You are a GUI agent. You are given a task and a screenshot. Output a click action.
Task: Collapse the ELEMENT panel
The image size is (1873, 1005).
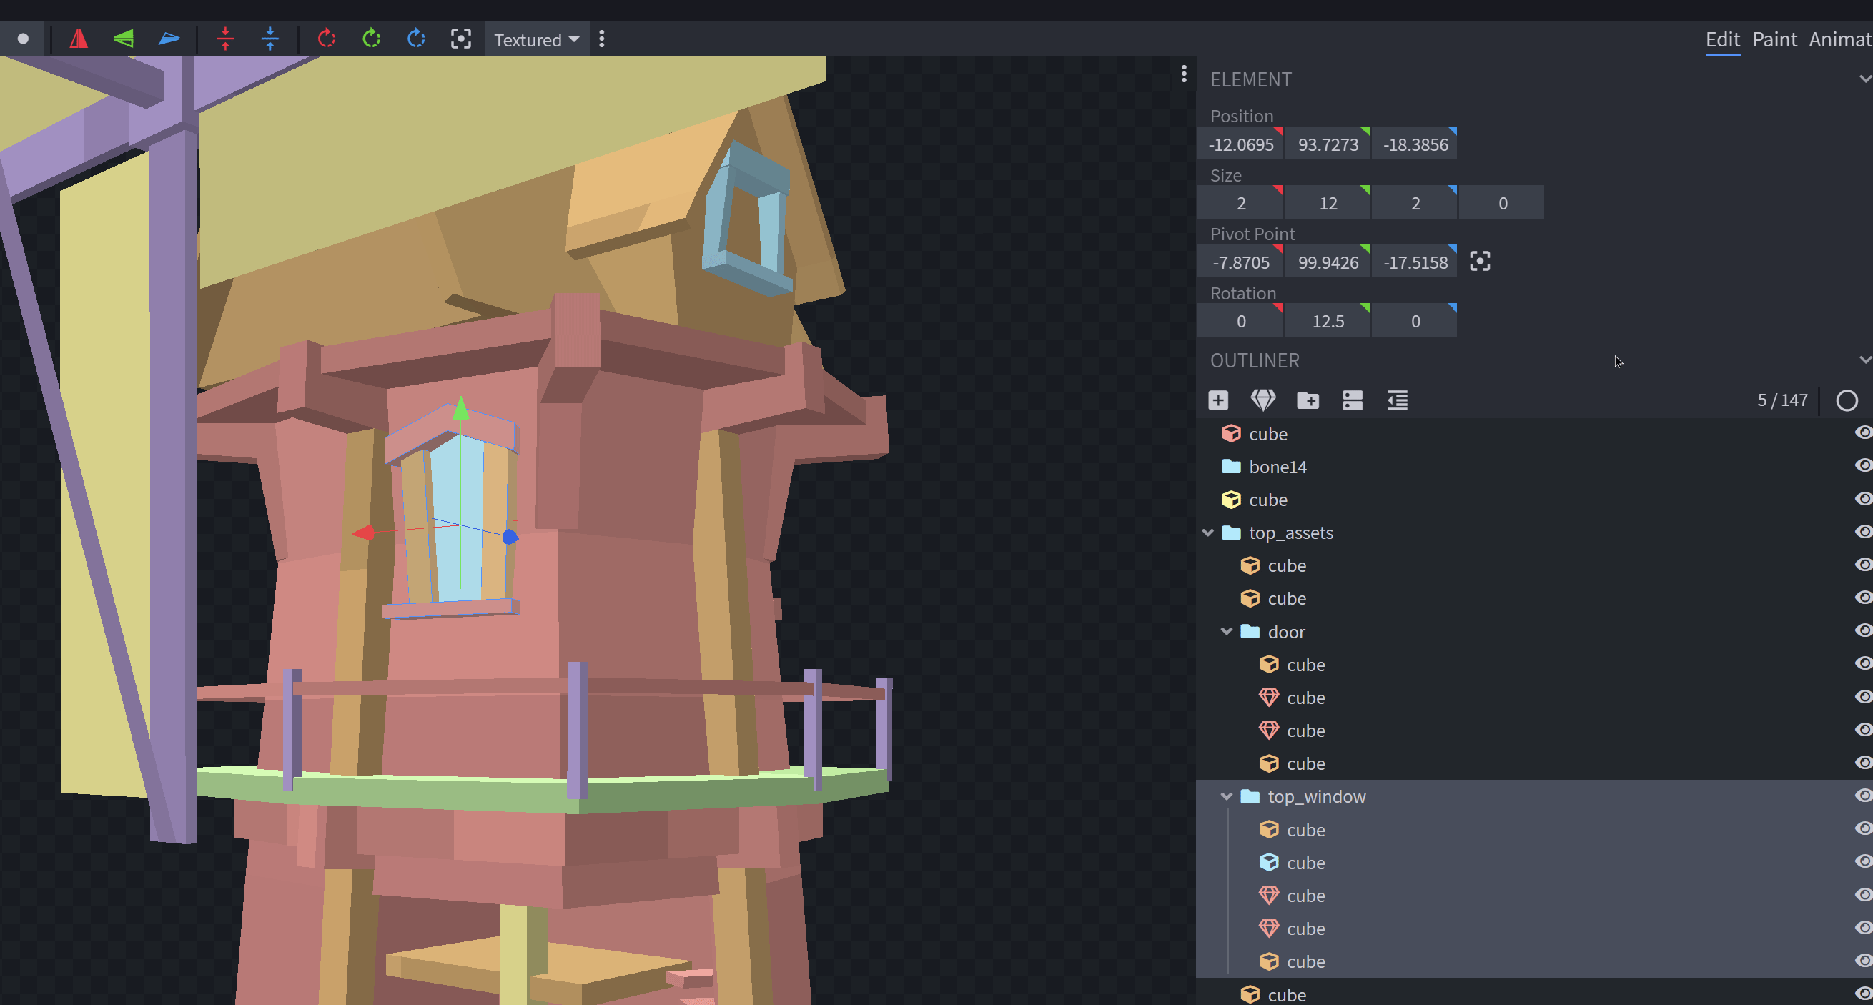[1865, 79]
